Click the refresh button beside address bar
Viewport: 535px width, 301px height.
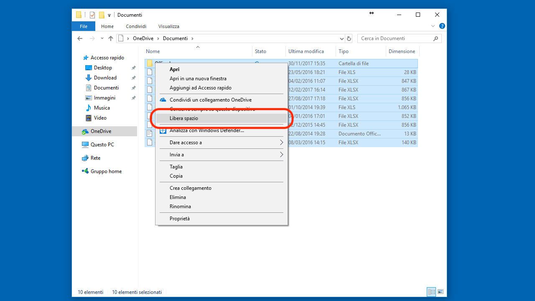[349, 38]
